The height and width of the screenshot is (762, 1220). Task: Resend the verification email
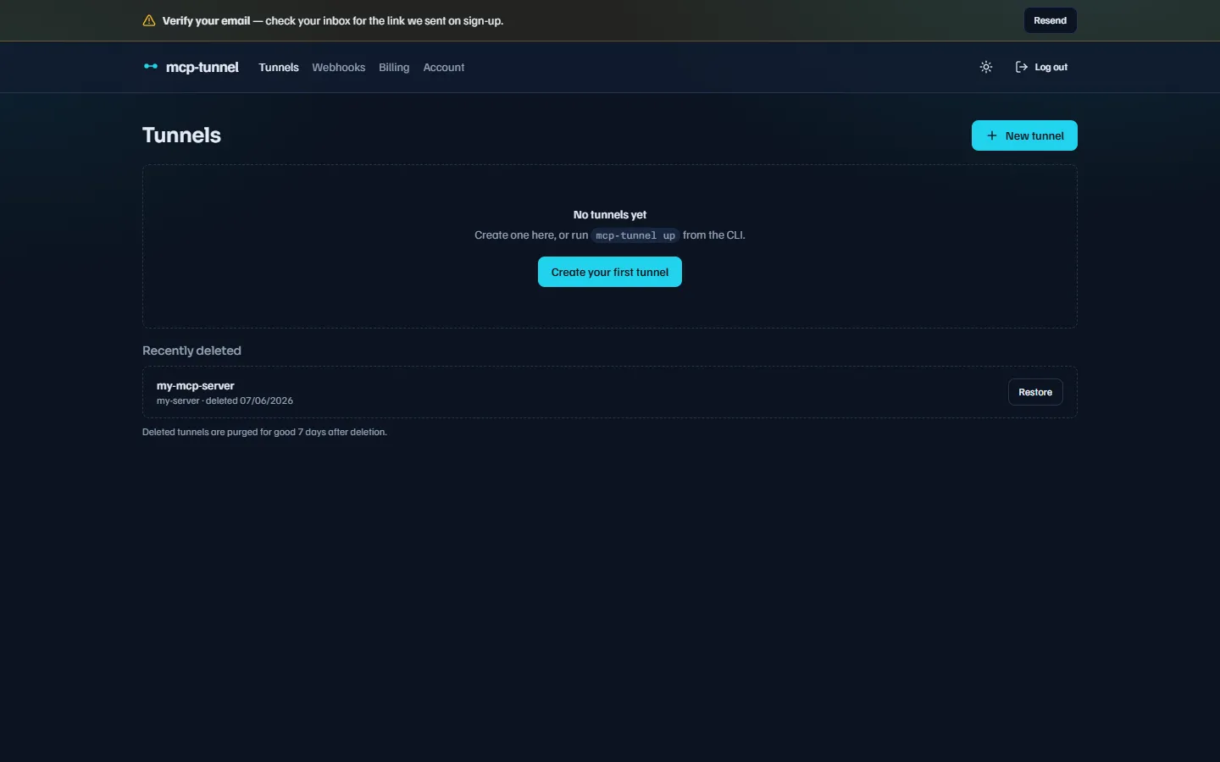pos(1050,20)
